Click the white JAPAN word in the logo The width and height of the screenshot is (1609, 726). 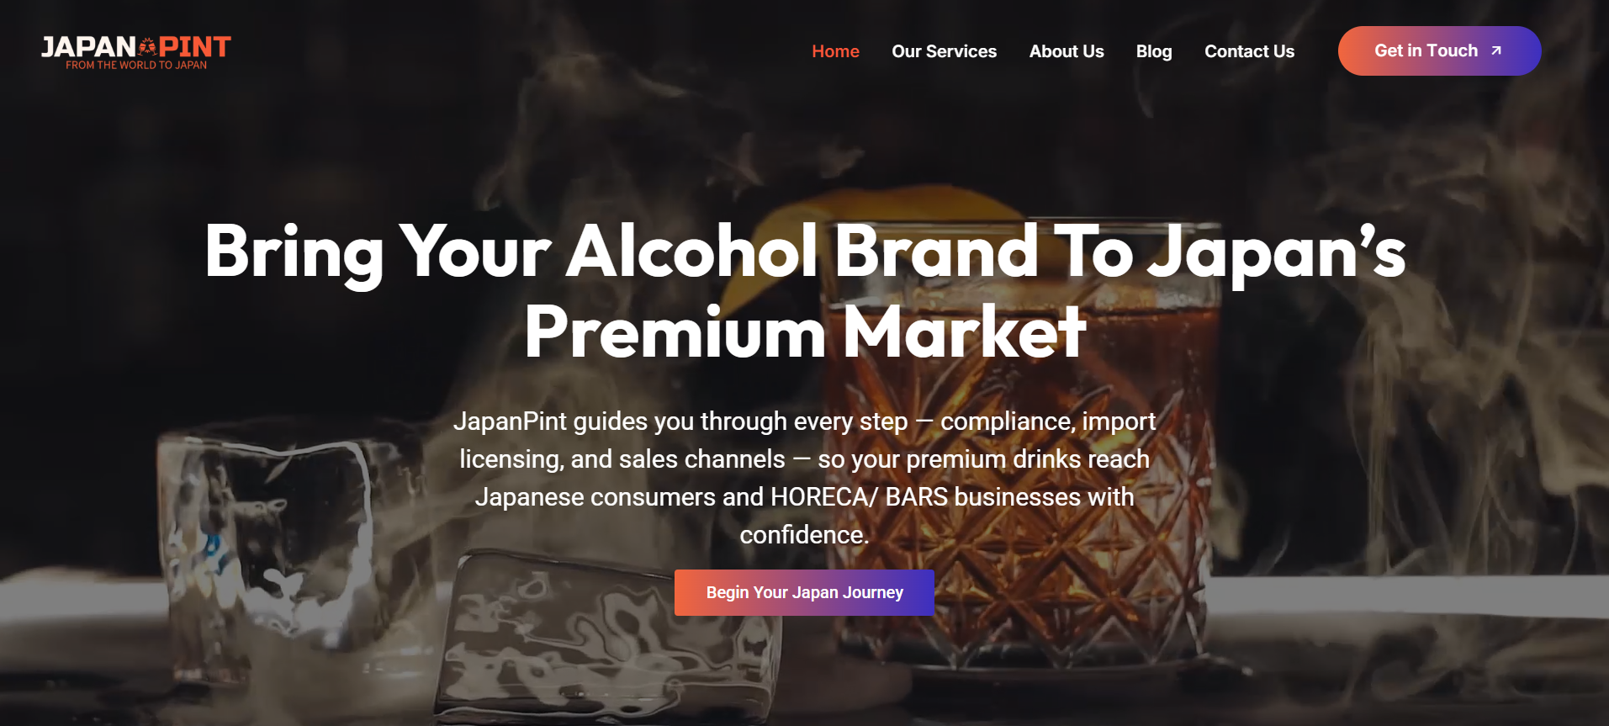click(89, 46)
